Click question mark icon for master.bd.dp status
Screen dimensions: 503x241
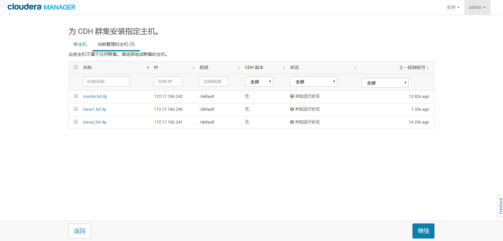click(x=292, y=96)
